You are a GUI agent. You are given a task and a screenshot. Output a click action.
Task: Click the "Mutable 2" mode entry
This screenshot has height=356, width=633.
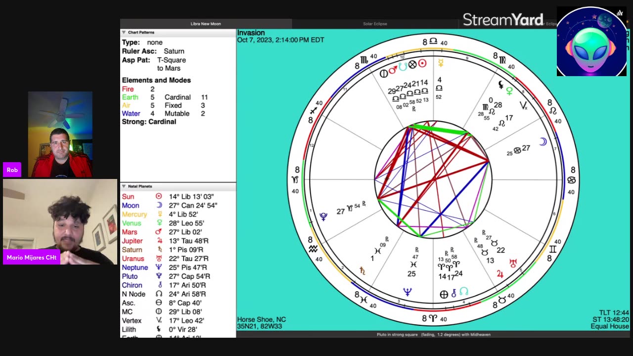click(184, 114)
